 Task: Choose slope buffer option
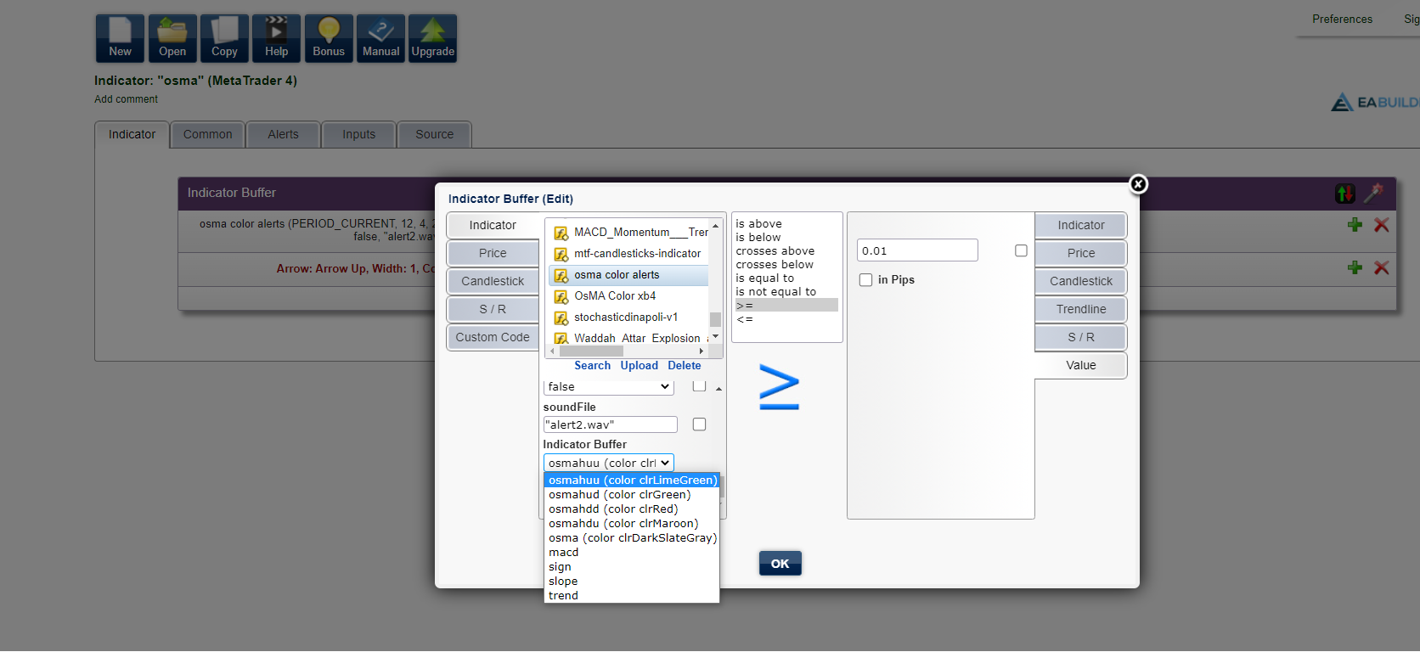632,581
